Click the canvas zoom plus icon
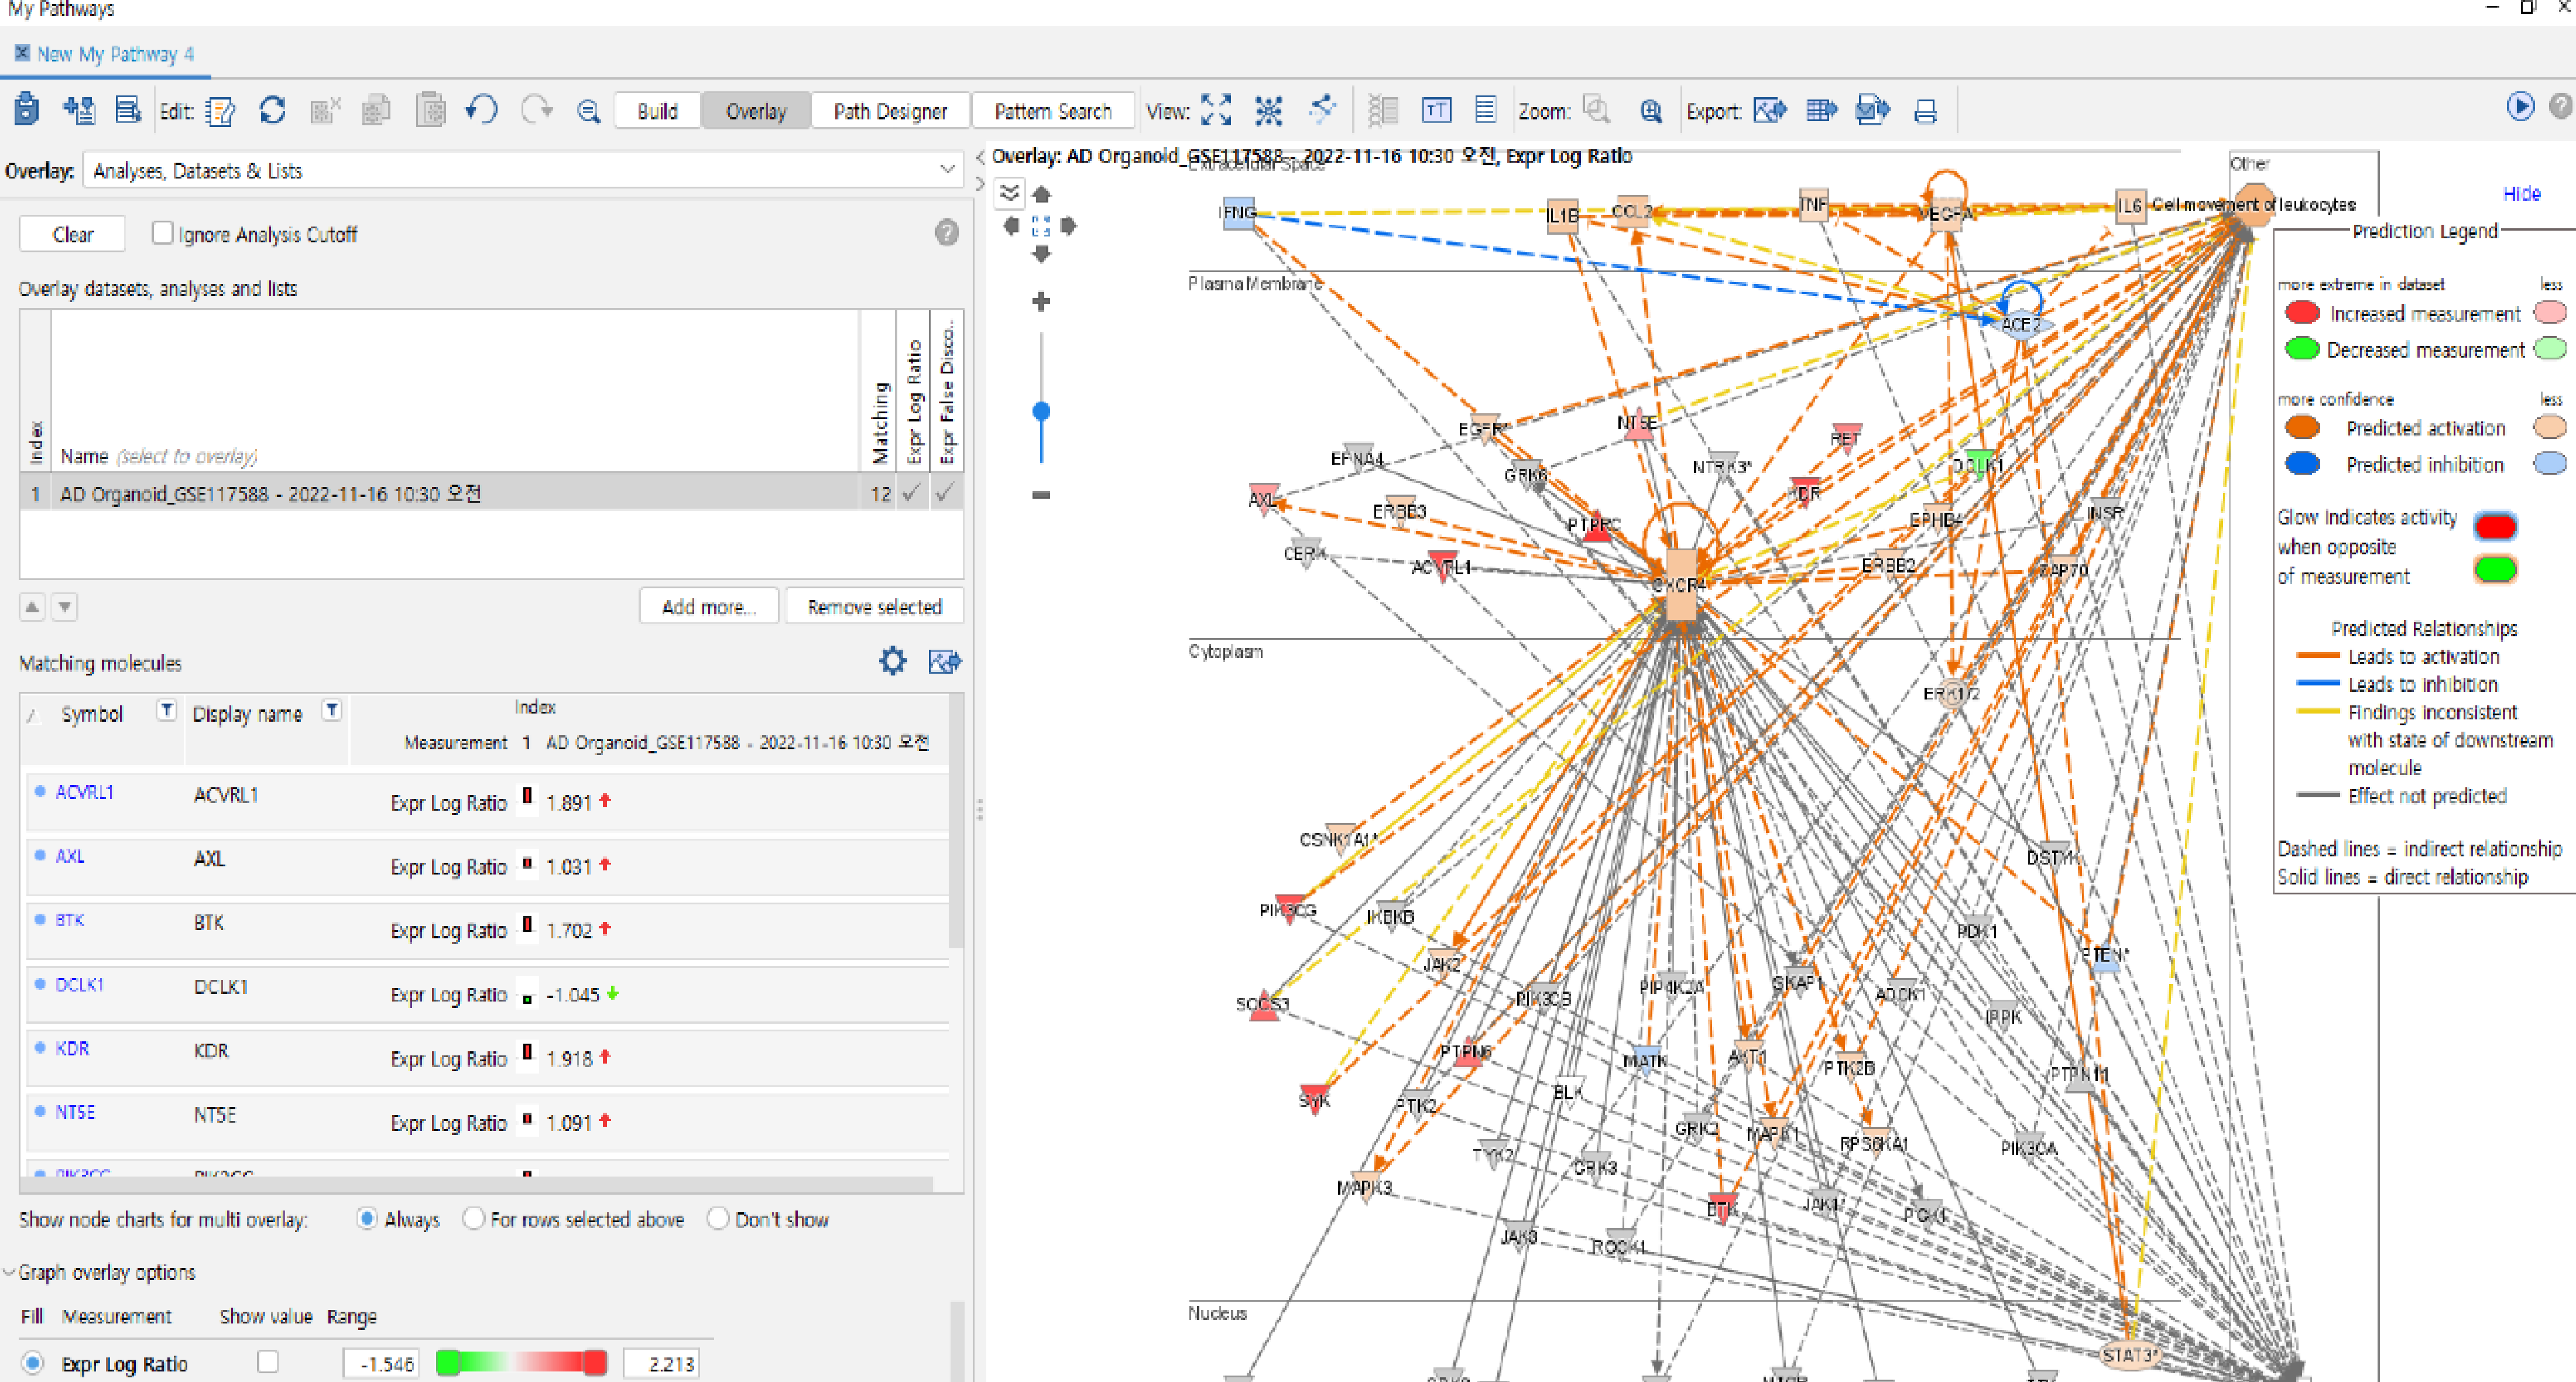 1041,301
